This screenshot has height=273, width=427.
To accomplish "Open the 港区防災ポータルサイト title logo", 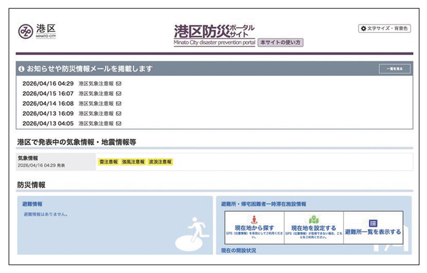I will click(215, 35).
